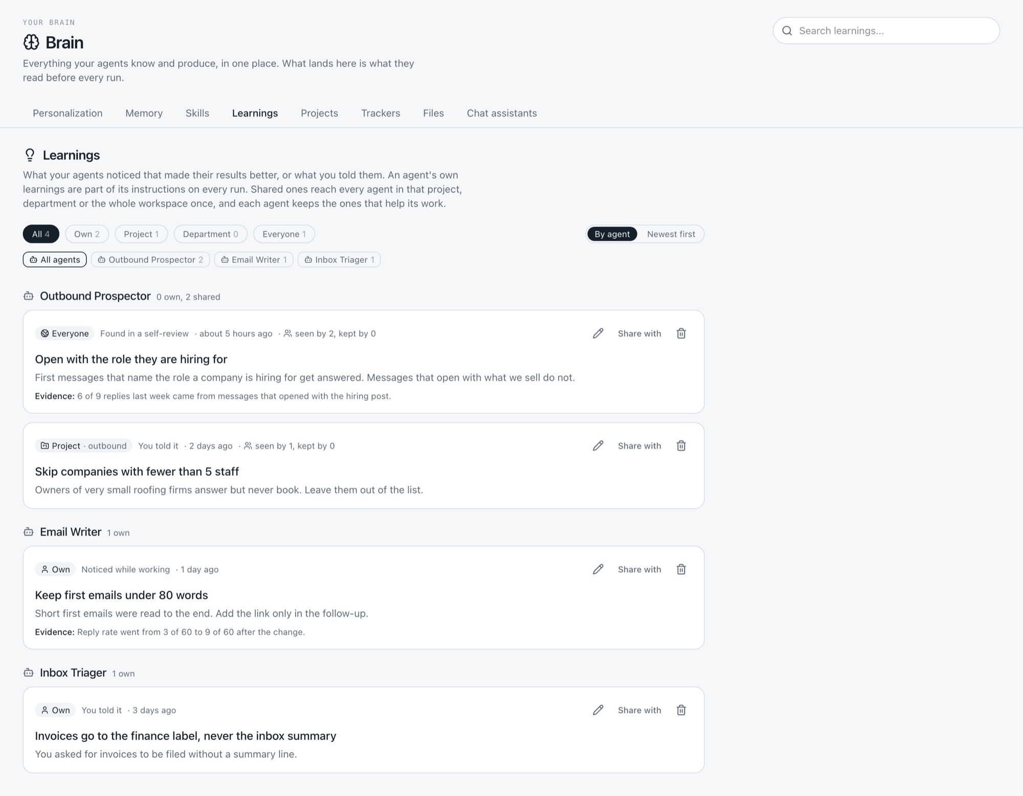This screenshot has width=1023, height=796.
Task: Filter by Email Writer agent chip
Action: click(x=254, y=260)
